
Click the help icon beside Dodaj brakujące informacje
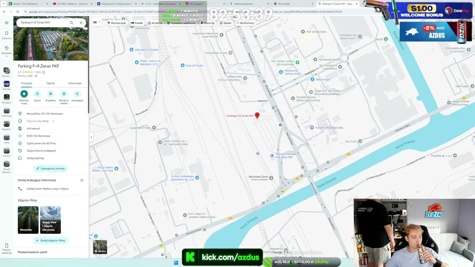(x=82, y=180)
